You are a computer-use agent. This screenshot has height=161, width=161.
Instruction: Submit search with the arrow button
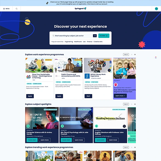tap(95, 36)
